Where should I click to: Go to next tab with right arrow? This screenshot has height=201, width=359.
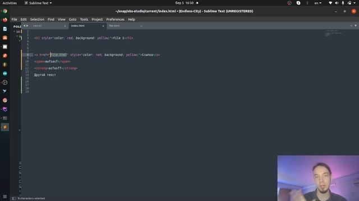(27, 26)
